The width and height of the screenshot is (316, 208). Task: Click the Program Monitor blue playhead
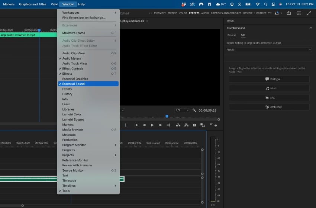pyautogui.click(x=167, y=116)
